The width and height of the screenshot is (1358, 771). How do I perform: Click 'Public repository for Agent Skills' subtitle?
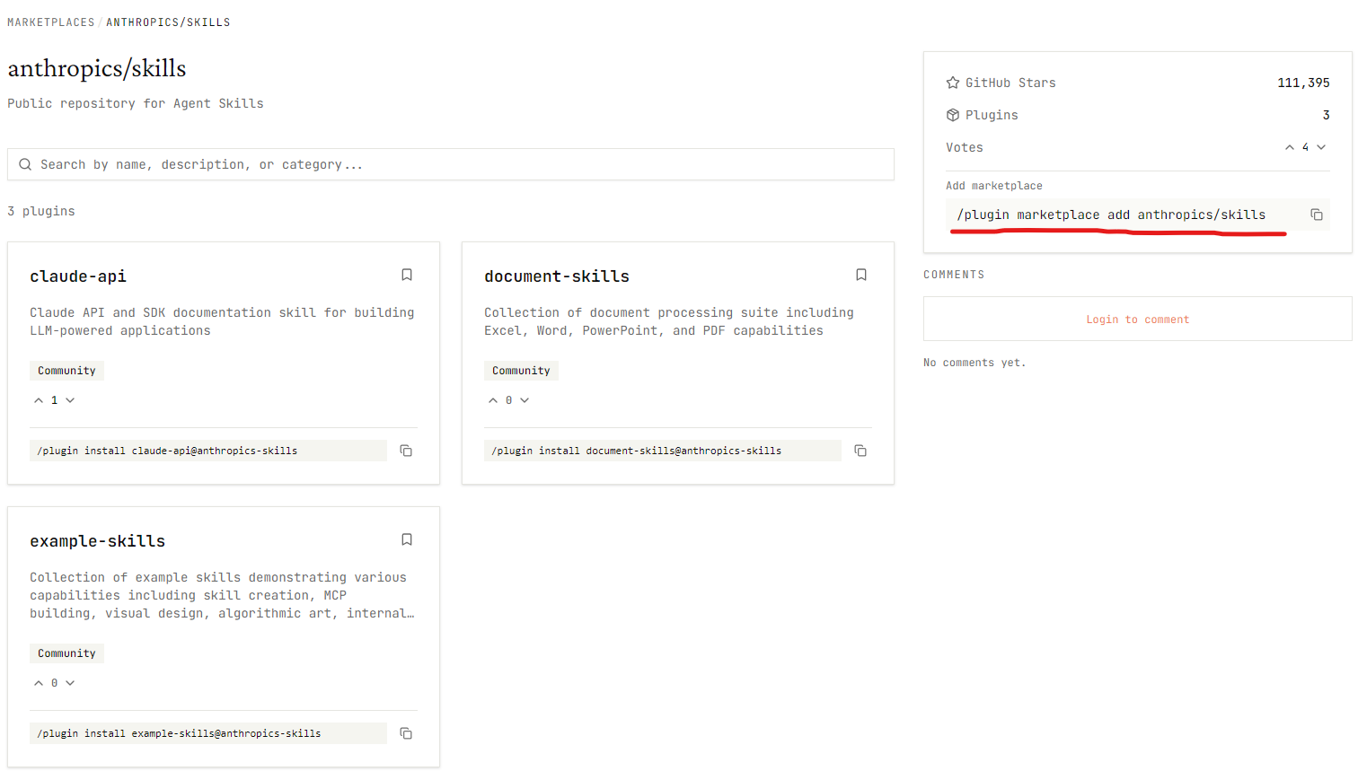pos(136,103)
